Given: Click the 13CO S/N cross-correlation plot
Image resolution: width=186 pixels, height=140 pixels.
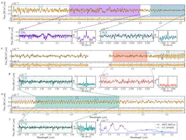Looking at the screenshot, I should [x=86, y=82].
